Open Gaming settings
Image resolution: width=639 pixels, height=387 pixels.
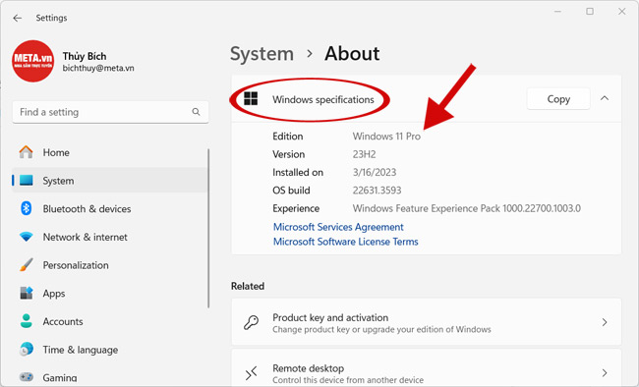point(110,377)
